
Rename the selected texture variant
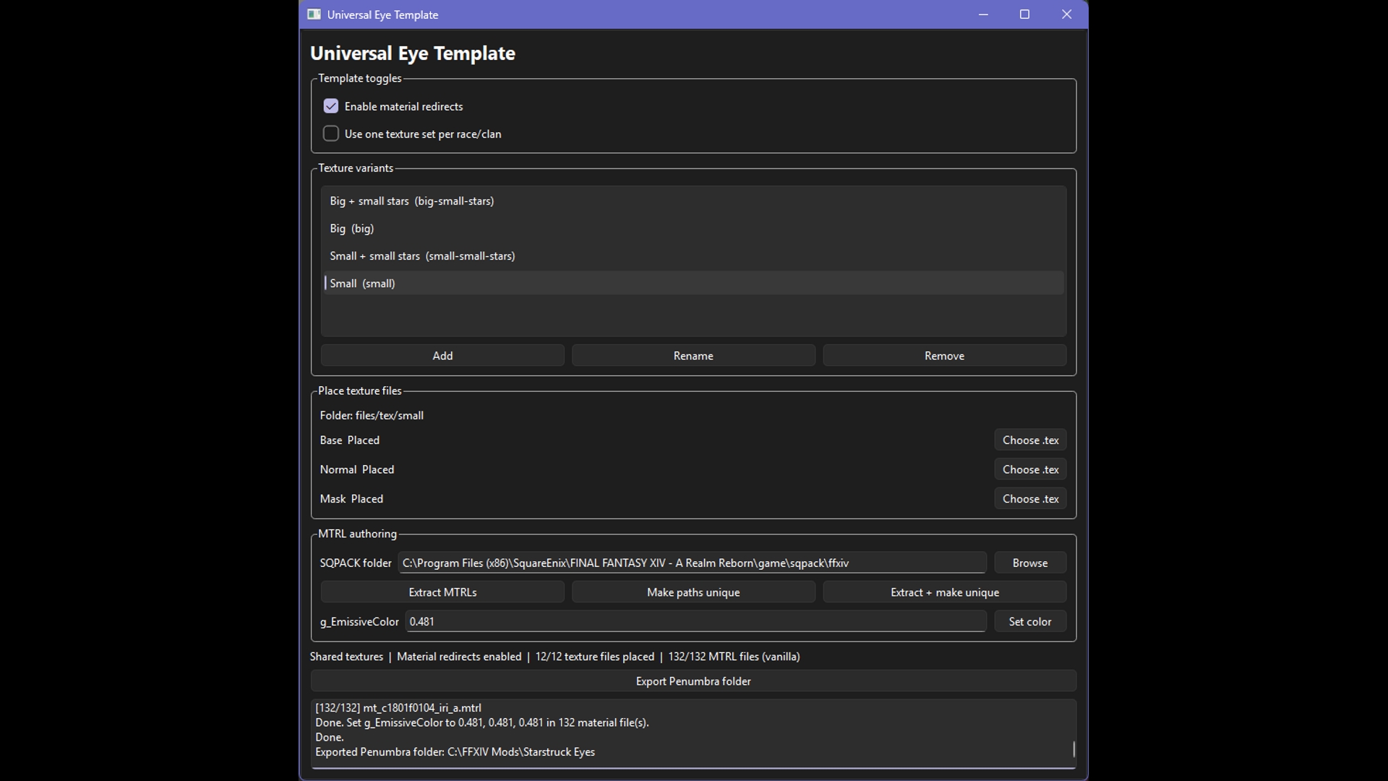pos(693,356)
